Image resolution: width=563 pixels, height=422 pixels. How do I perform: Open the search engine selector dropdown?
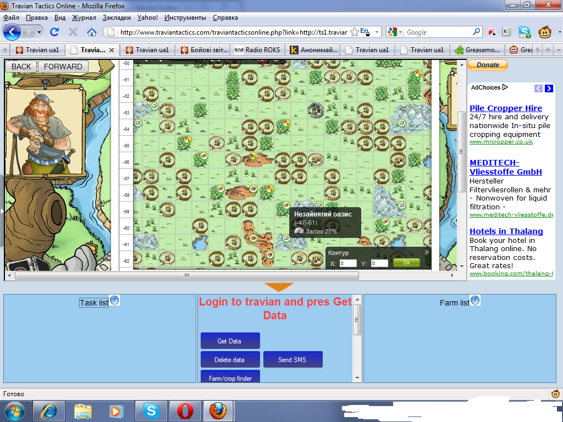click(x=401, y=32)
